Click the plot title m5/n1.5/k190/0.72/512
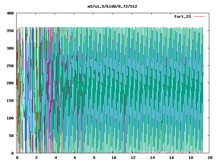This screenshot has width=216, height=162. pyautogui.click(x=112, y=6)
